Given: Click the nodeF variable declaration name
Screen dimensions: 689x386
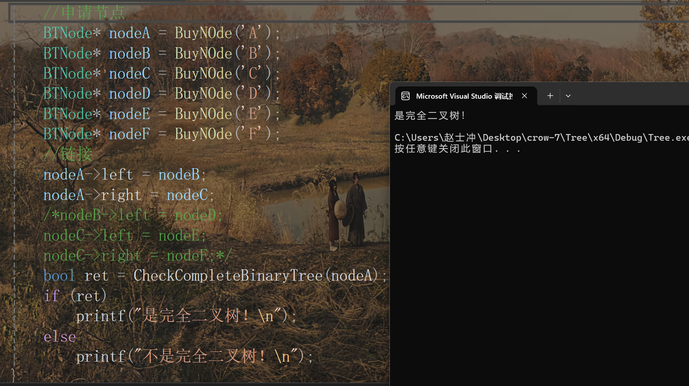Looking at the screenshot, I should (x=129, y=134).
